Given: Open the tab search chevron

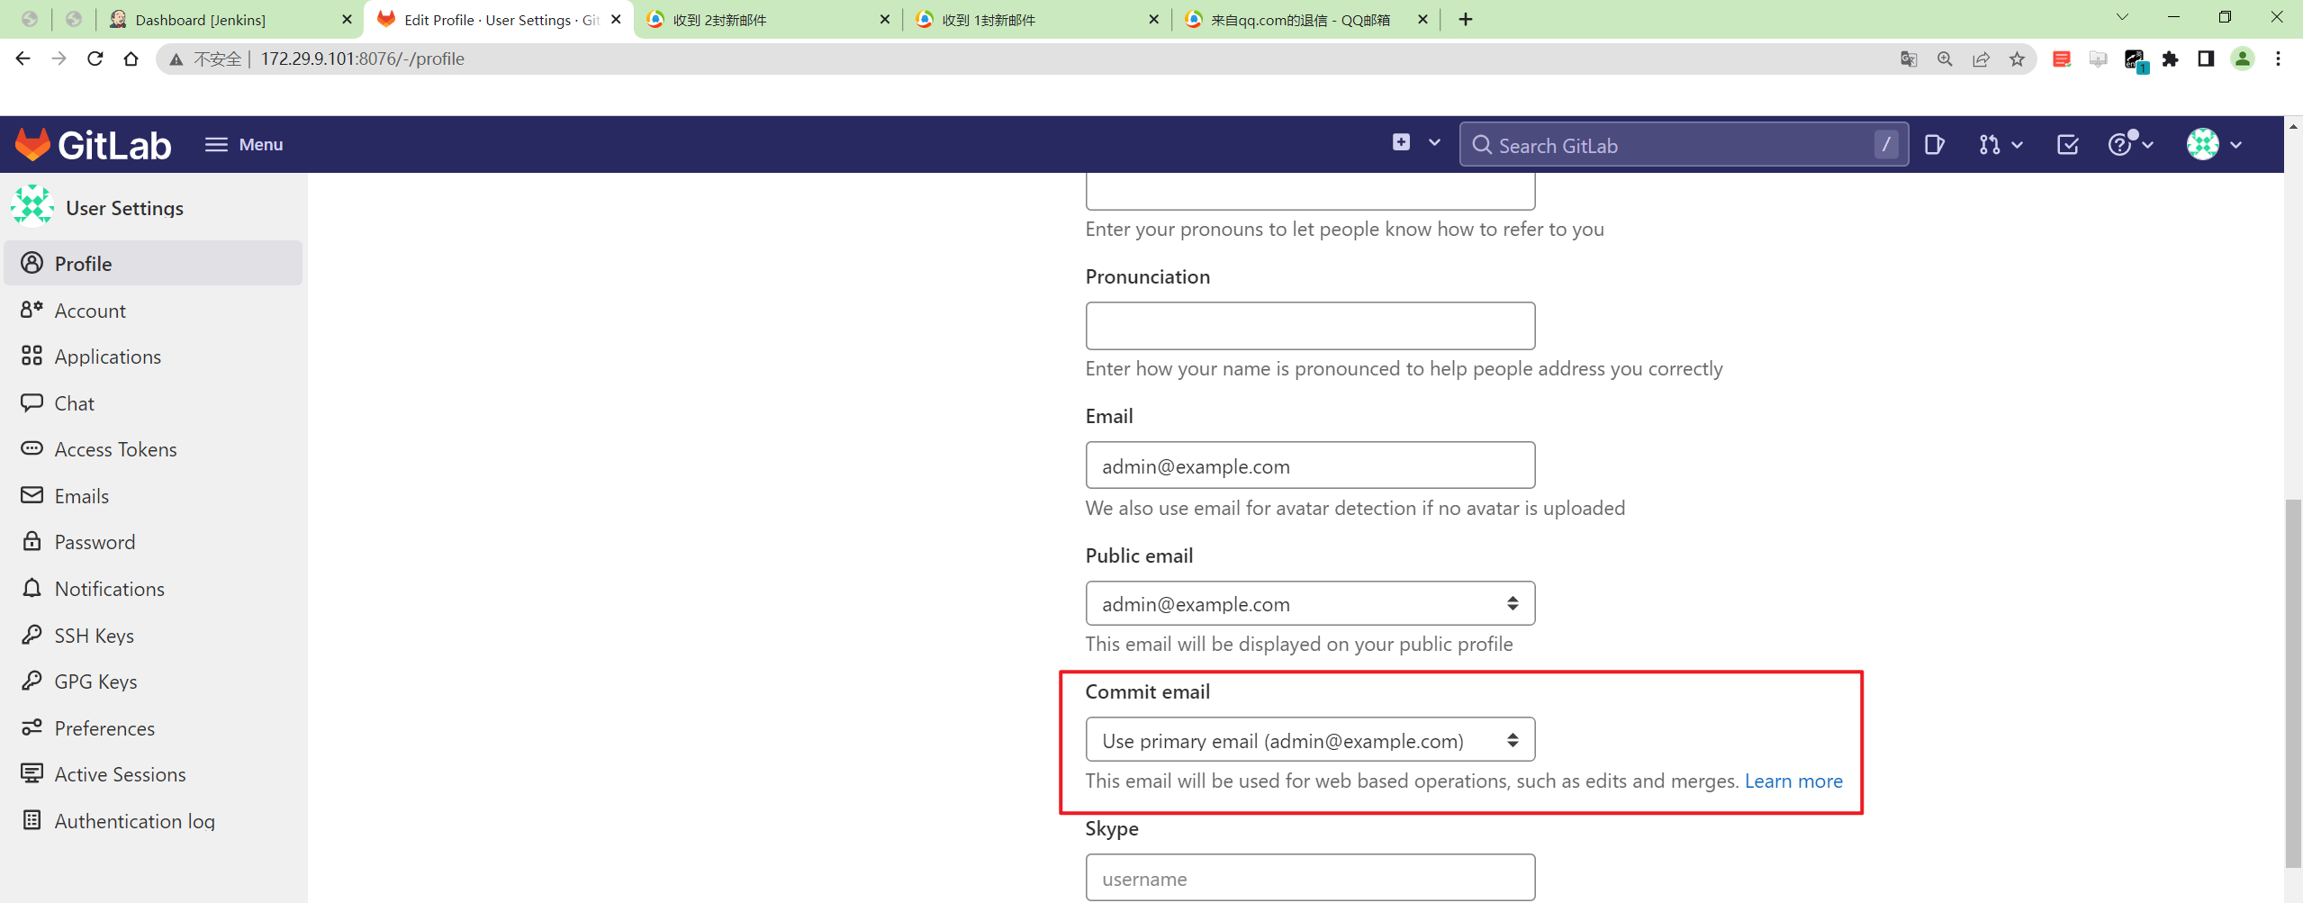Looking at the screenshot, I should (2122, 17).
